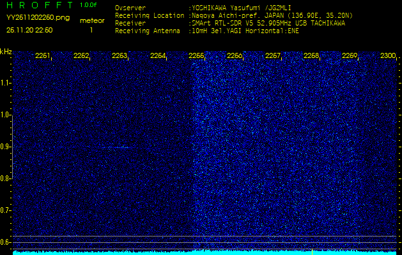The image size is (402, 255).
Task: Click the 10mH 3el.YAGI antenna value
Action: (245, 31)
